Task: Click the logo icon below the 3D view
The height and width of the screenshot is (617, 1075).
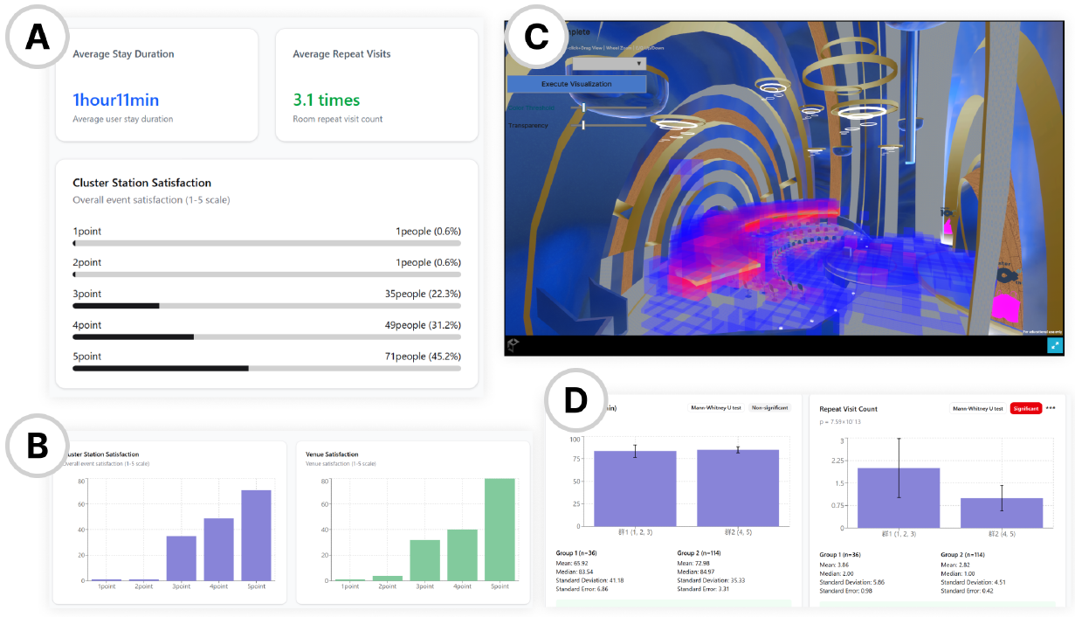Action: click(x=513, y=344)
